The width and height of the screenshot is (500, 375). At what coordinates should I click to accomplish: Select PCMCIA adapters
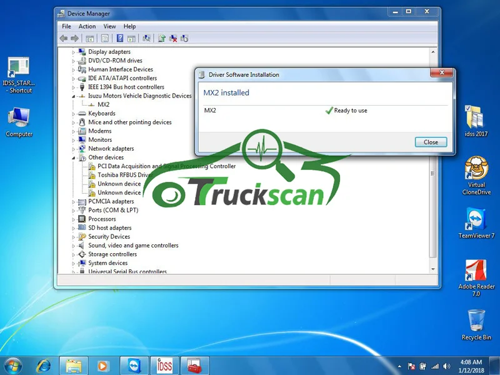111,201
